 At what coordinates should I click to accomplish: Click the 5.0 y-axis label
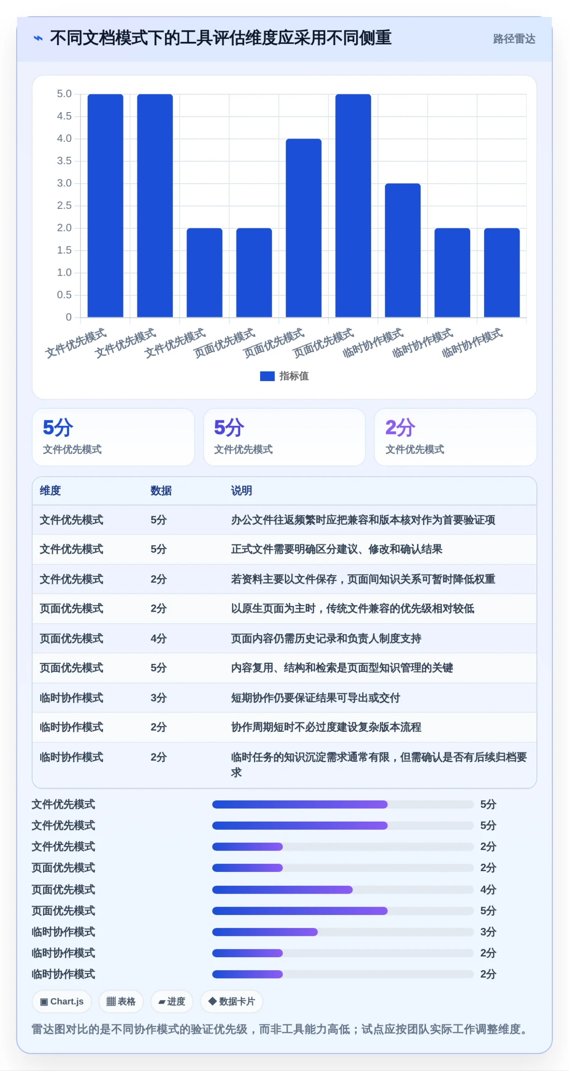pos(64,94)
